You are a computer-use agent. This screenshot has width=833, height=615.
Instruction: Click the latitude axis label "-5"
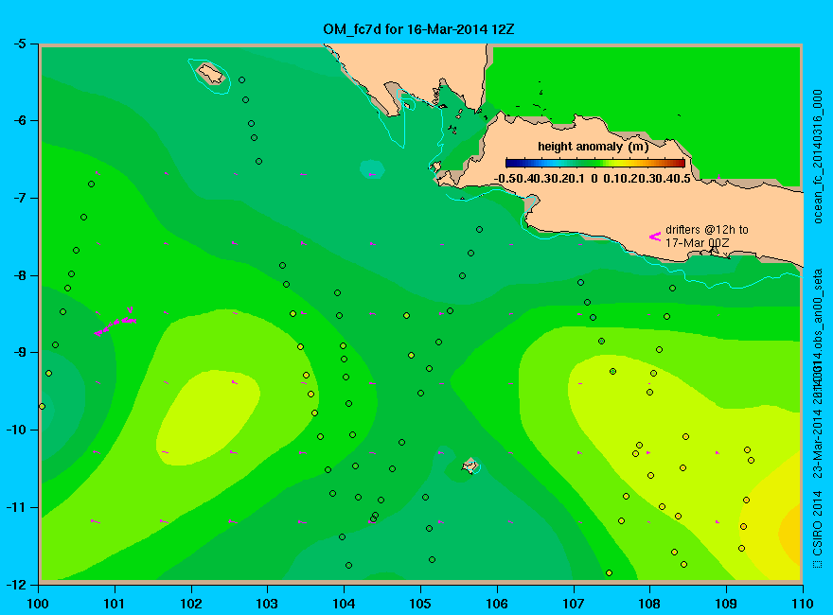(x=19, y=44)
